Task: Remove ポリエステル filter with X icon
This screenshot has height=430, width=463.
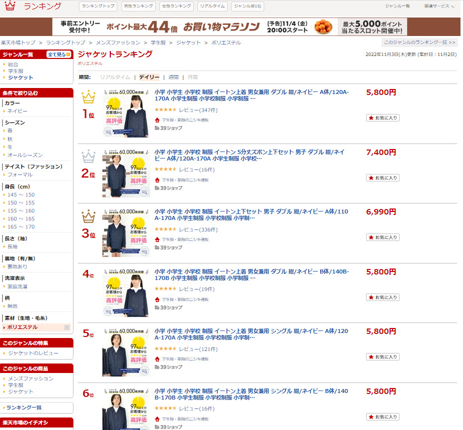Action: 67,327
